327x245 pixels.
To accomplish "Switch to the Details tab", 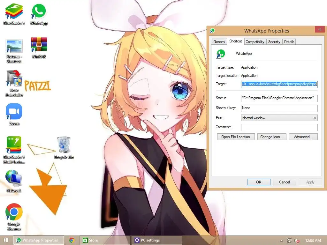I will tap(289, 42).
